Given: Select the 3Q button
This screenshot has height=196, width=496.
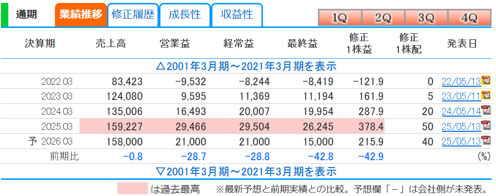Looking at the screenshot, I should pos(426,18).
